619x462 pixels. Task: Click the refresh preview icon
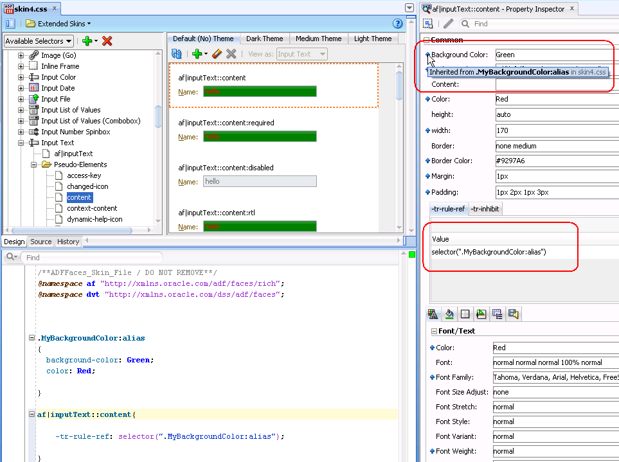177,55
